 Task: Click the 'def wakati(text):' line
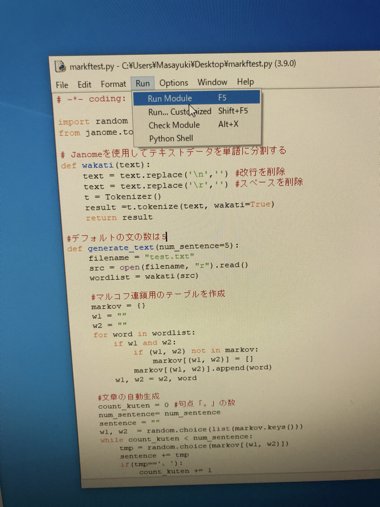(105, 165)
